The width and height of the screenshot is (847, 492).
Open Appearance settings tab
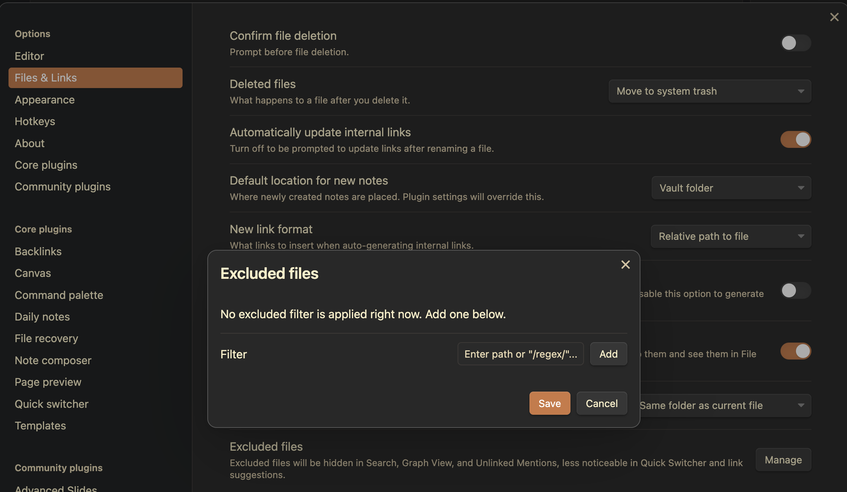coord(44,100)
